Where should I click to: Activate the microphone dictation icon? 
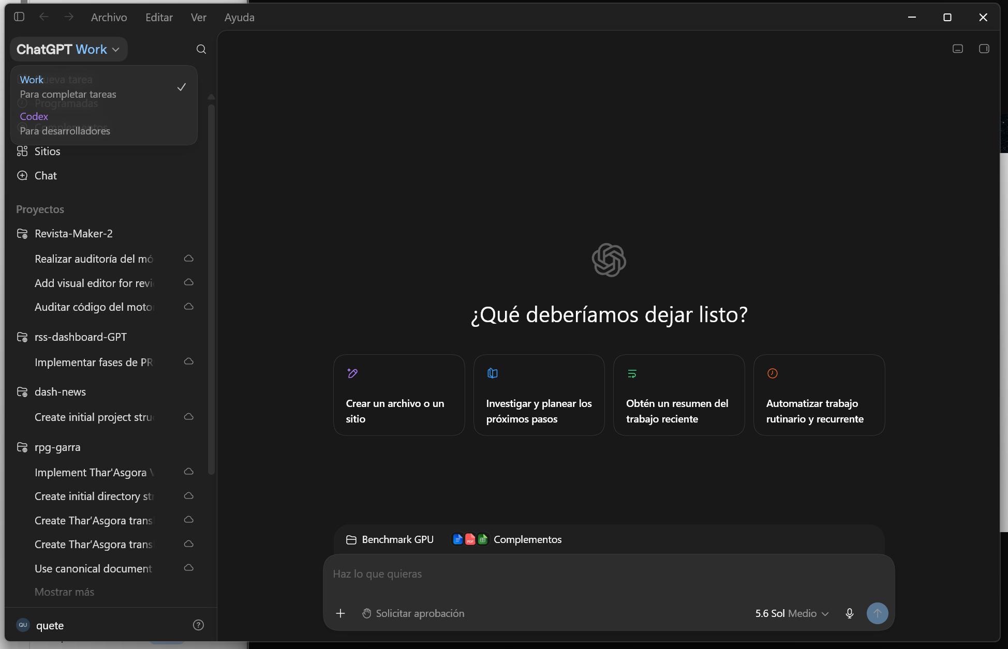849,613
